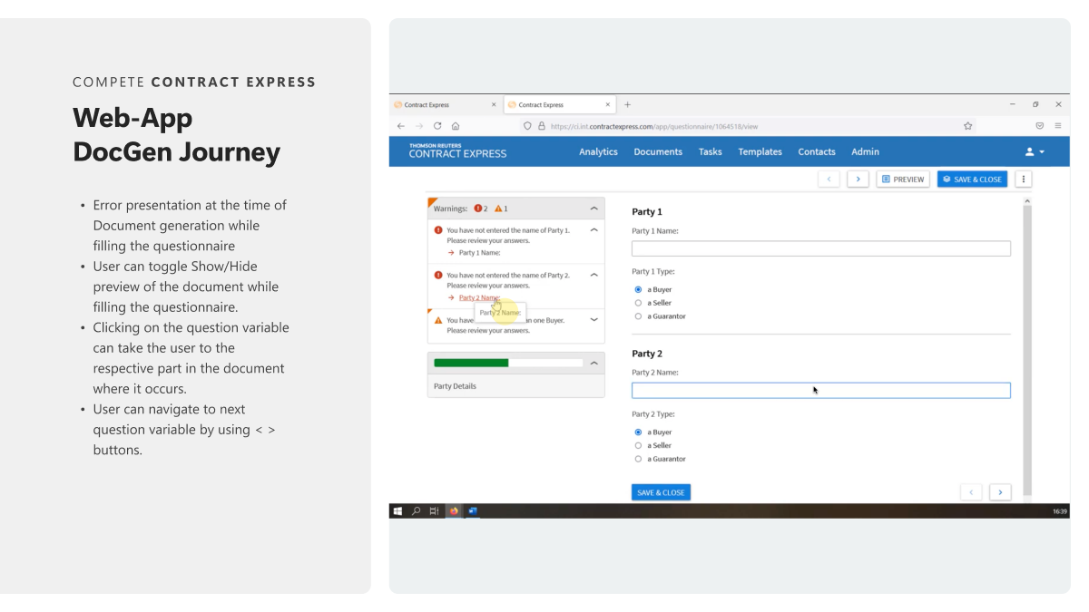The image size is (1089, 612).
Task: Collapse the Party 1 name error message
Action: click(594, 230)
